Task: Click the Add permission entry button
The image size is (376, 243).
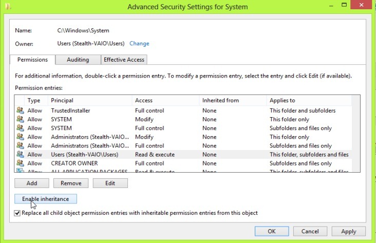Action: pos(32,183)
